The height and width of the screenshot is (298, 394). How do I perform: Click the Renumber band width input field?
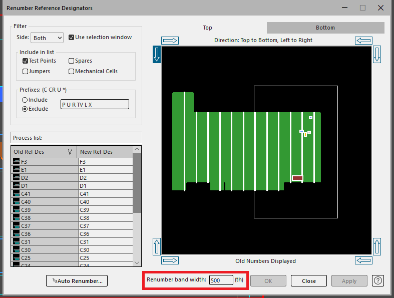(x=221, y=280)
